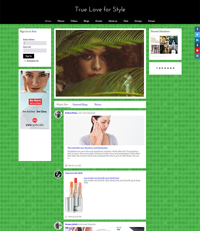Focus the Password field

coord(35,51)
